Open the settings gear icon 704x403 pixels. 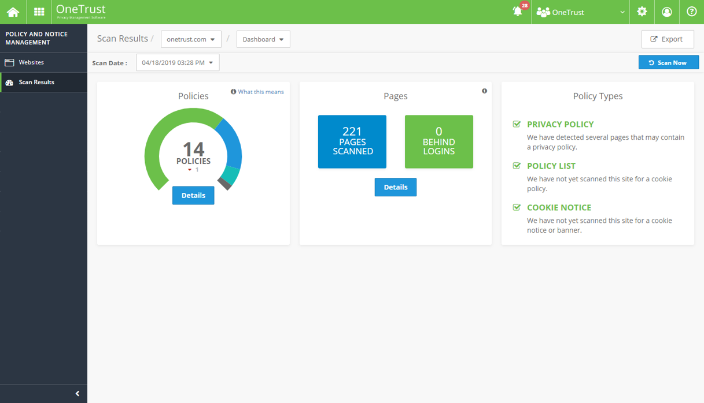coord(642,12)
